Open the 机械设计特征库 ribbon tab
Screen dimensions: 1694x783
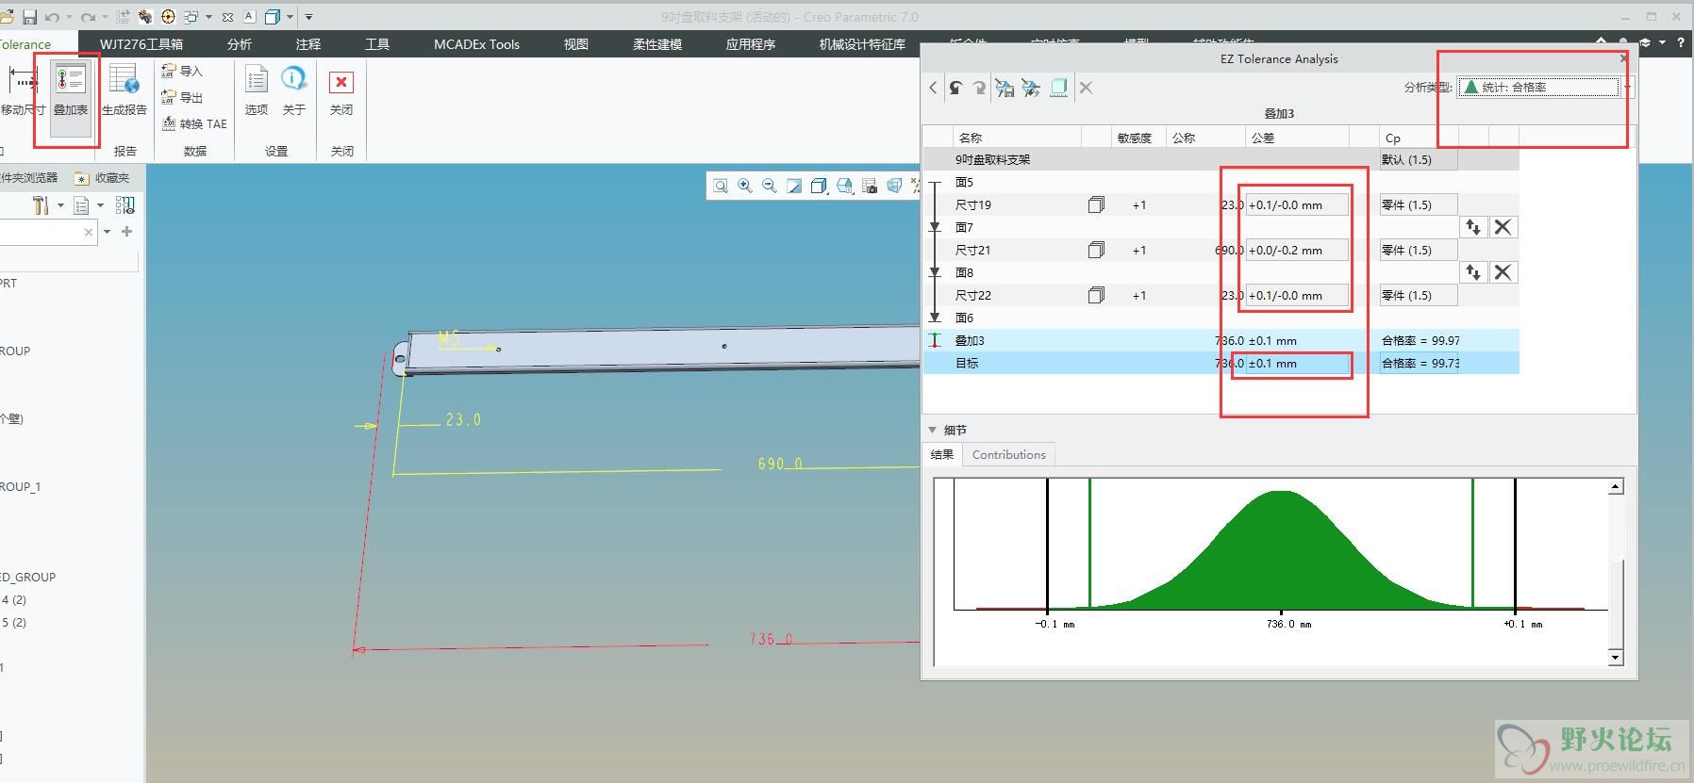click(x=862, y=44)
